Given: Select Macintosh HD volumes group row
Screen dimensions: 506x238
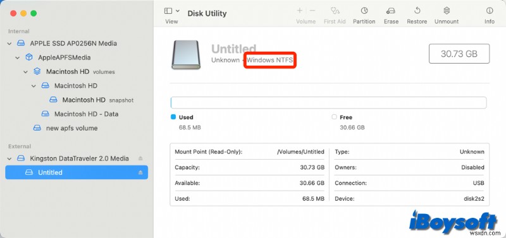Looking at the screenshot, I should click(x=77, y=71).
